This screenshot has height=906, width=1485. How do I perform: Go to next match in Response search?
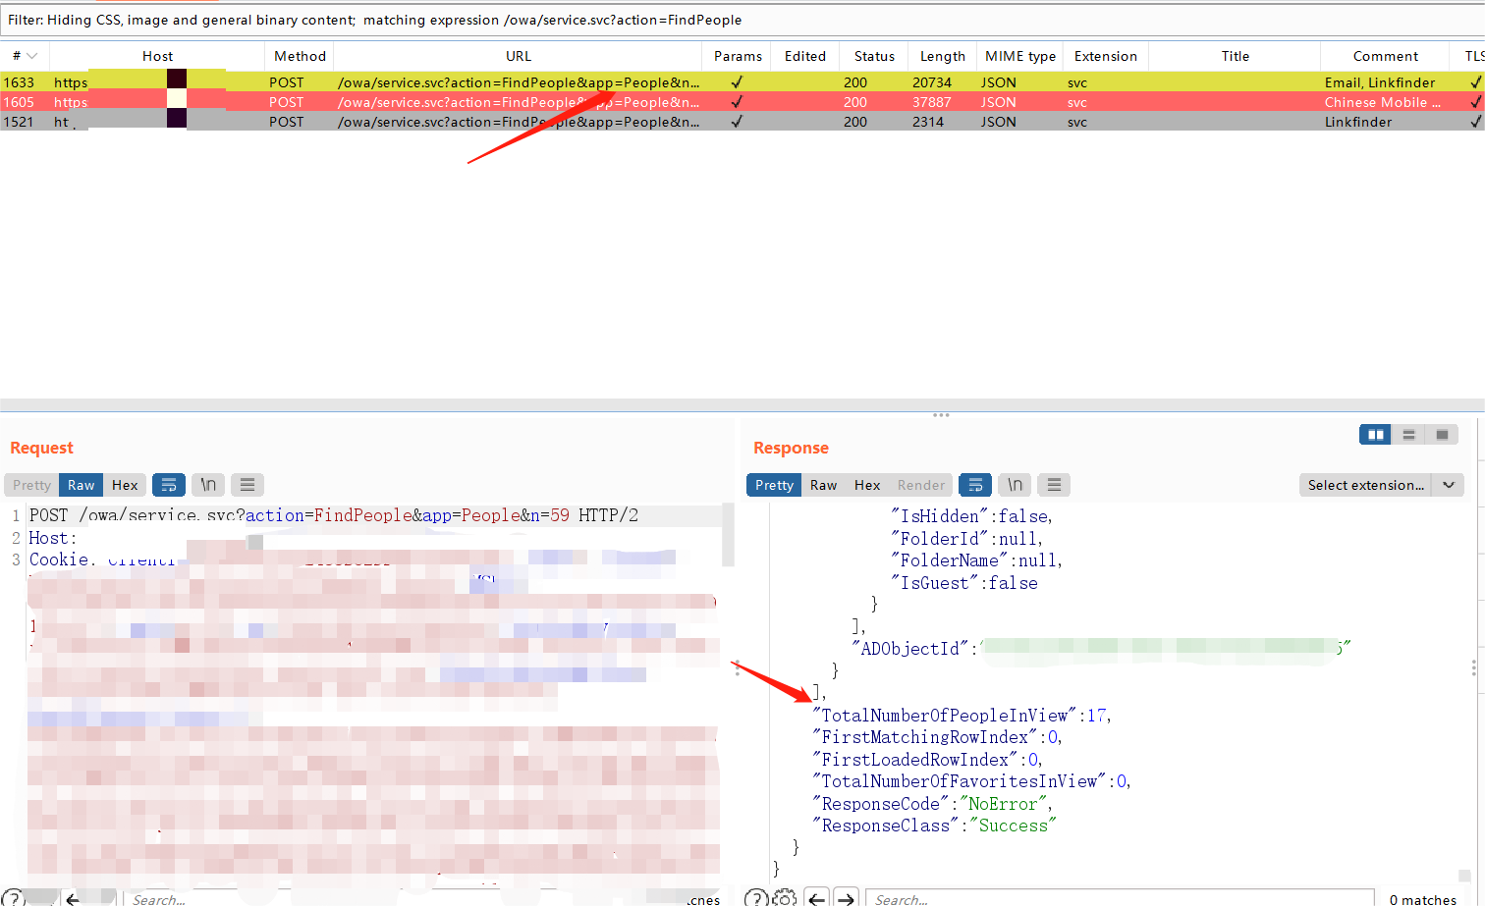coord(846,898)
